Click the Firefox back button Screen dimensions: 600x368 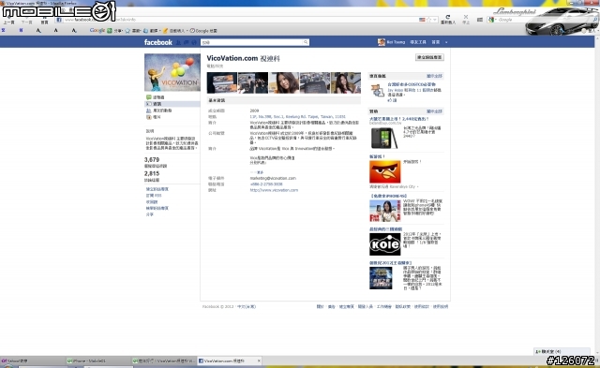[x=8, y=19]
